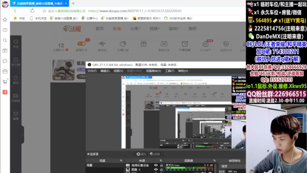
Task: Click browser back arrow
Action: [x=15, y=11]
